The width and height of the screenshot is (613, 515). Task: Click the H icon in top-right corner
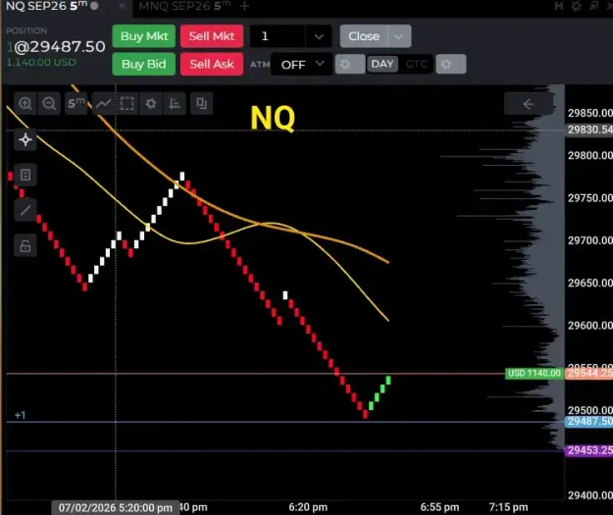pos(559,6)
